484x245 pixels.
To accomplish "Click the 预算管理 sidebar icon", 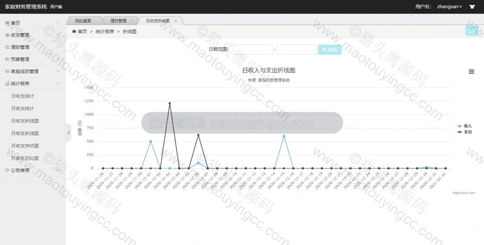I will tap(8, 59).
